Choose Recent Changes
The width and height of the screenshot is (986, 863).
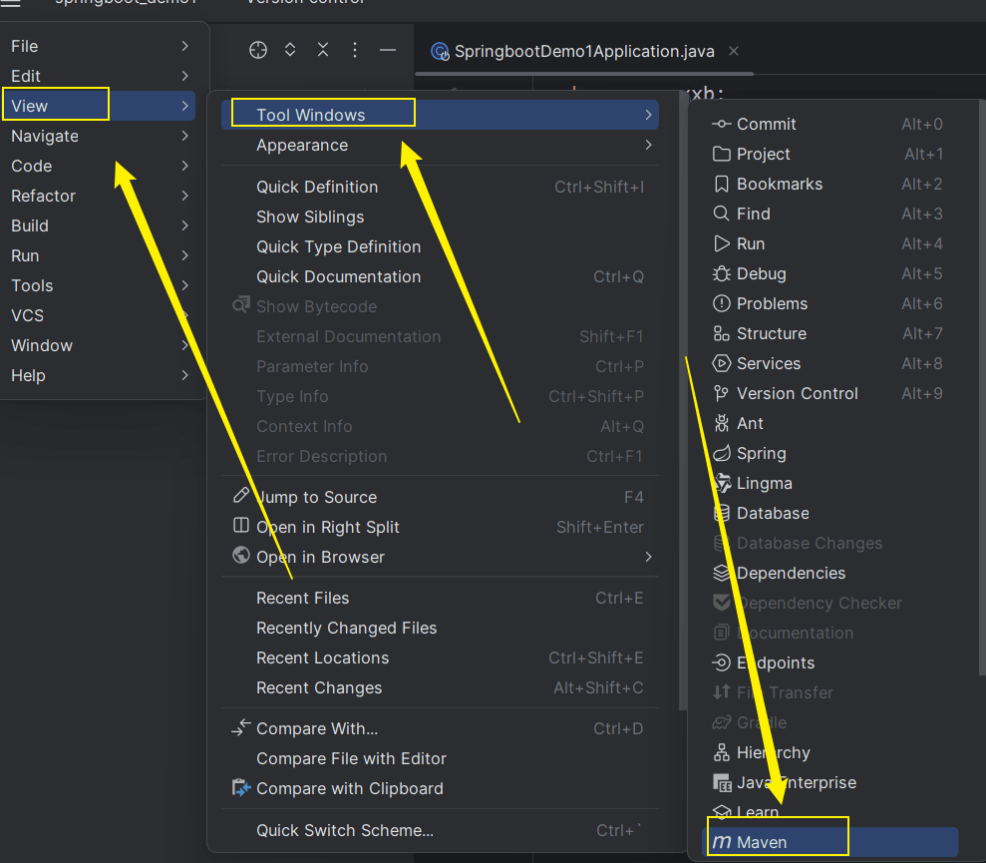[440, 688]
